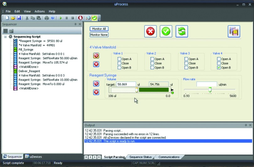
Task: Click the device search toolbar icon
Action: pyautogui.click(x=88, y=18)
